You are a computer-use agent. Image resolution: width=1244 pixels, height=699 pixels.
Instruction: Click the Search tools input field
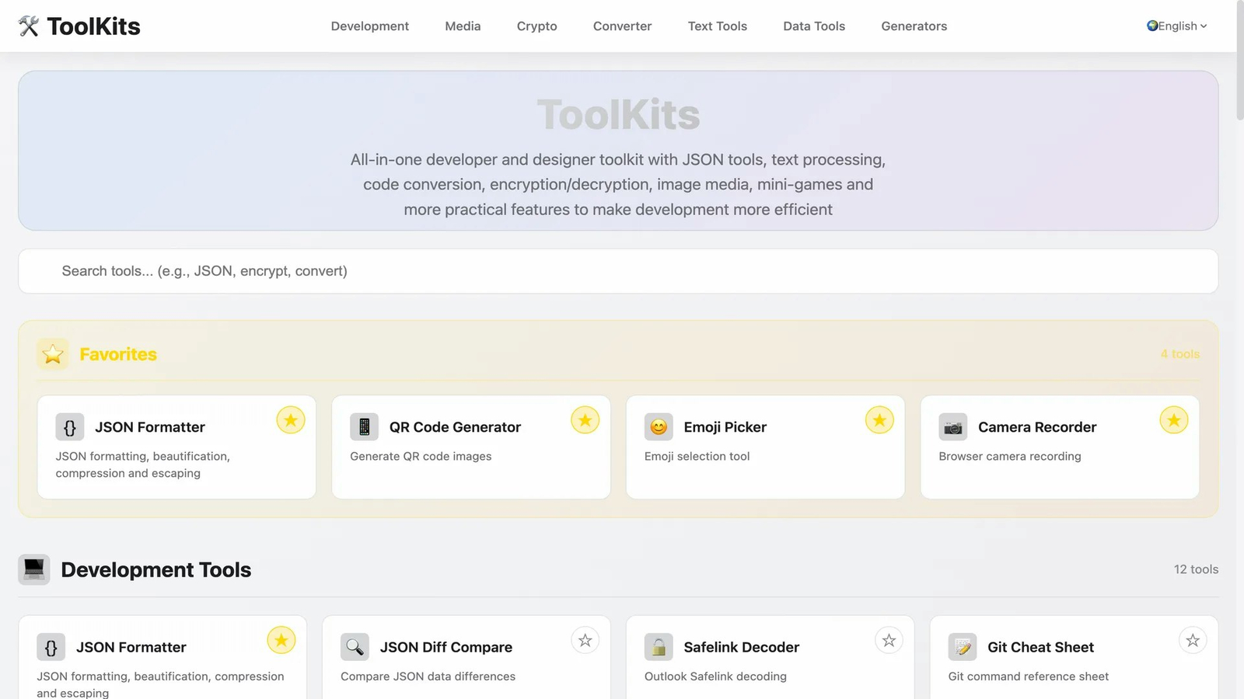(617, 271)
